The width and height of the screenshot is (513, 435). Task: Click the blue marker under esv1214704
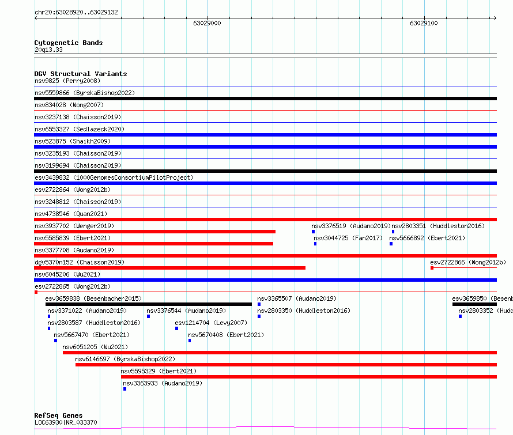[x=177, y=328]
